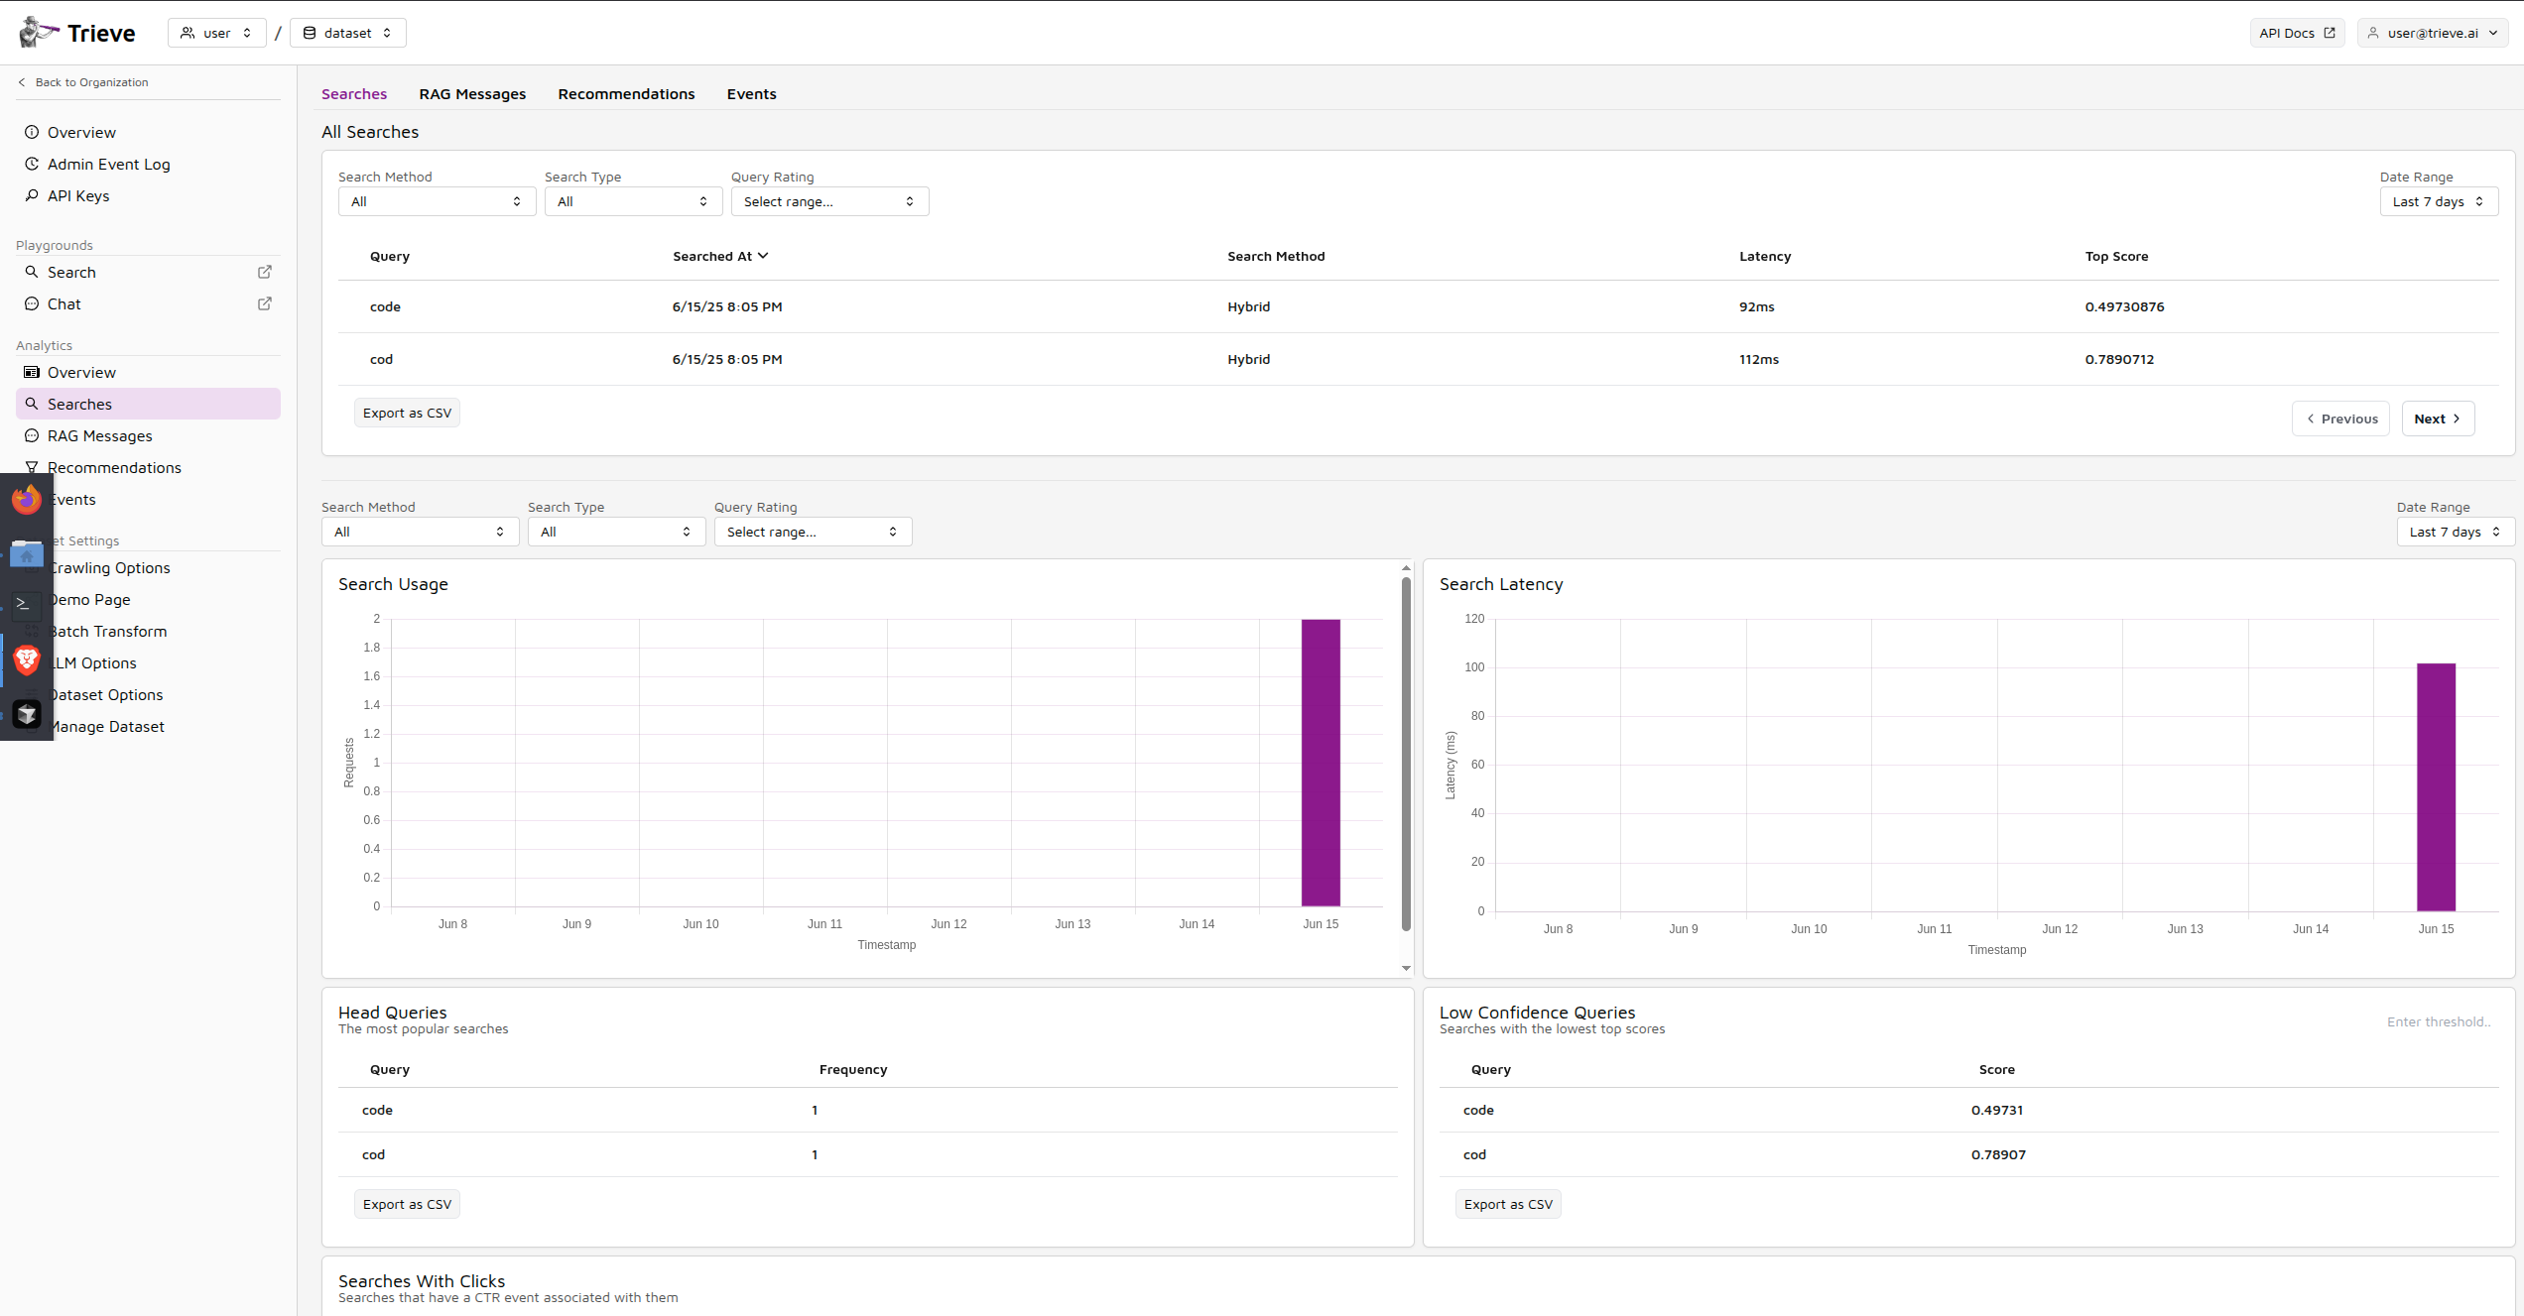2524x1316 pixels.
Task: Open the Search Type dropdown in All Searches
Action: click(633, 201)
